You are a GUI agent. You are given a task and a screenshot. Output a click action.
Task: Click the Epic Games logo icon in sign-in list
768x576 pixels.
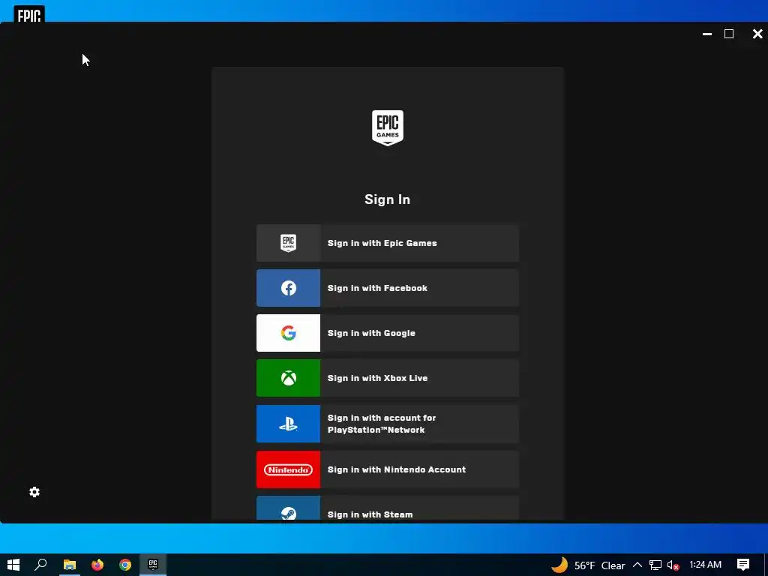click(x=288, y=243)
